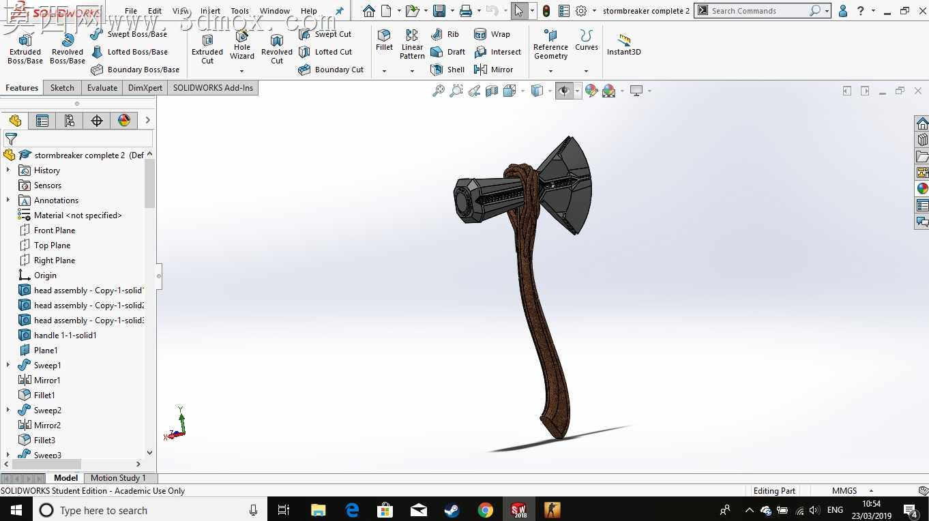This screenshot has width=929, height=521.
Task: Open Appearances tab in right task pane
Action: (922, 189)
